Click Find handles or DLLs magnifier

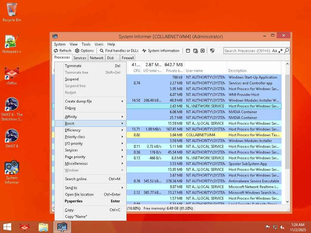coord(101,51)
